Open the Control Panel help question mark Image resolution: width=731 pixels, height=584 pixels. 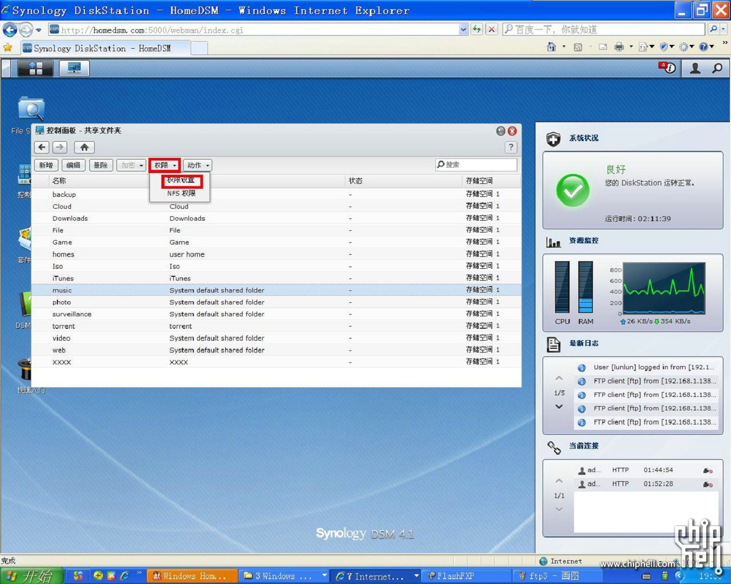[511, 147]
